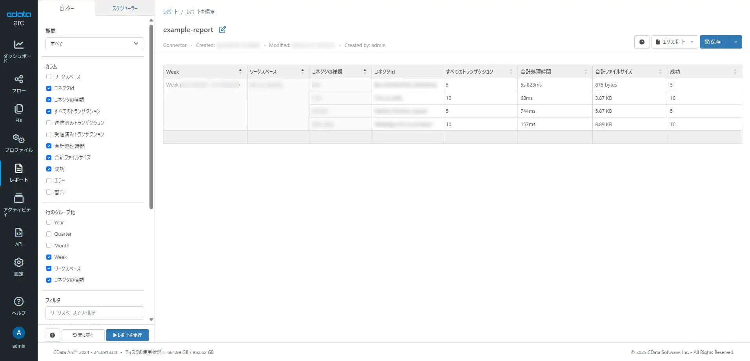This screenshot has height=361, width=750.
Task: Enable the エラー column checkbox
Action: click(49, 180)
